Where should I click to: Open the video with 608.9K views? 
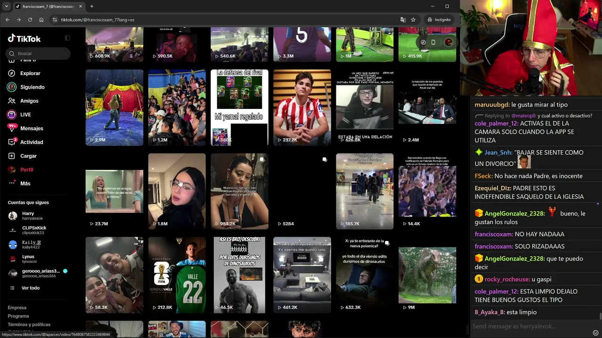point(114,44)
